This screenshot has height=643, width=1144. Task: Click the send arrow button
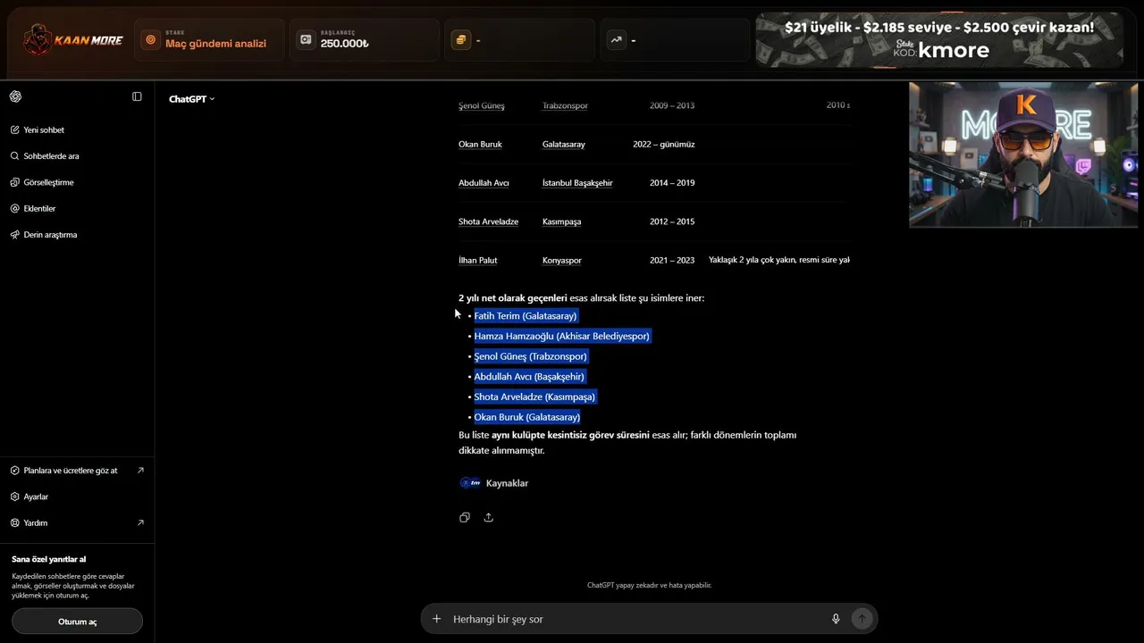click(862, 619)
